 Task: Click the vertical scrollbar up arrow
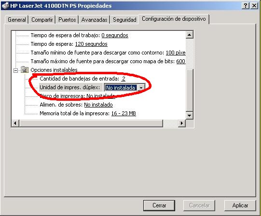point(189,35)
